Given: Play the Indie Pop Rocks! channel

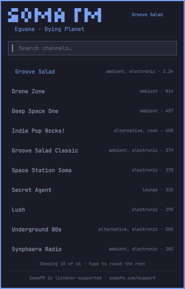Looking at the screenshot, I should tap(92, 131).
